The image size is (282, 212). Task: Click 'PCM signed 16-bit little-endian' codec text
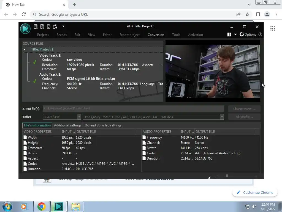(91, 79)
